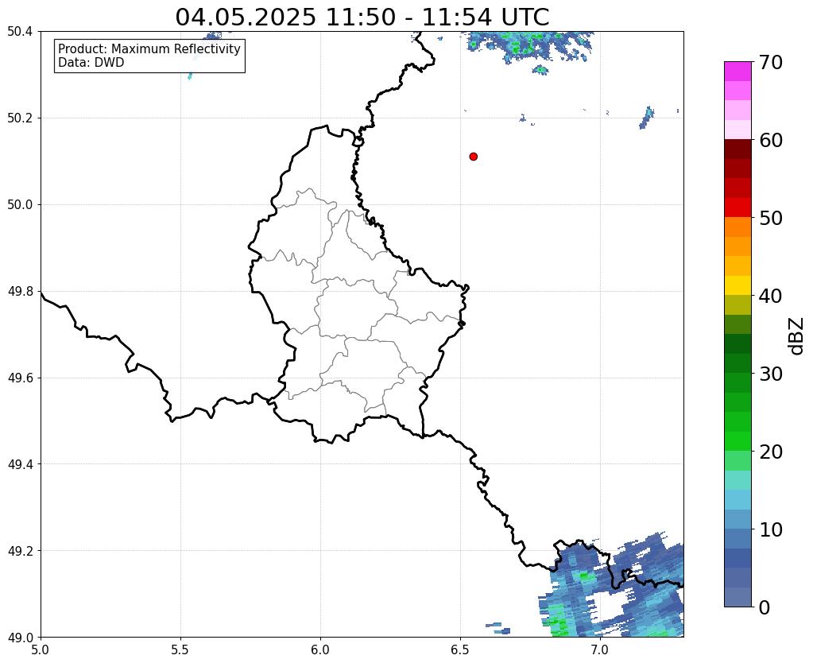
Task: Click the longitude axis label 5.0
Action: click(41, 649)
